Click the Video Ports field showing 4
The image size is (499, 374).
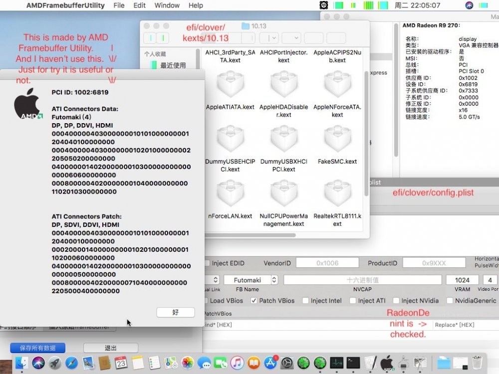click(x=491, y=280)
